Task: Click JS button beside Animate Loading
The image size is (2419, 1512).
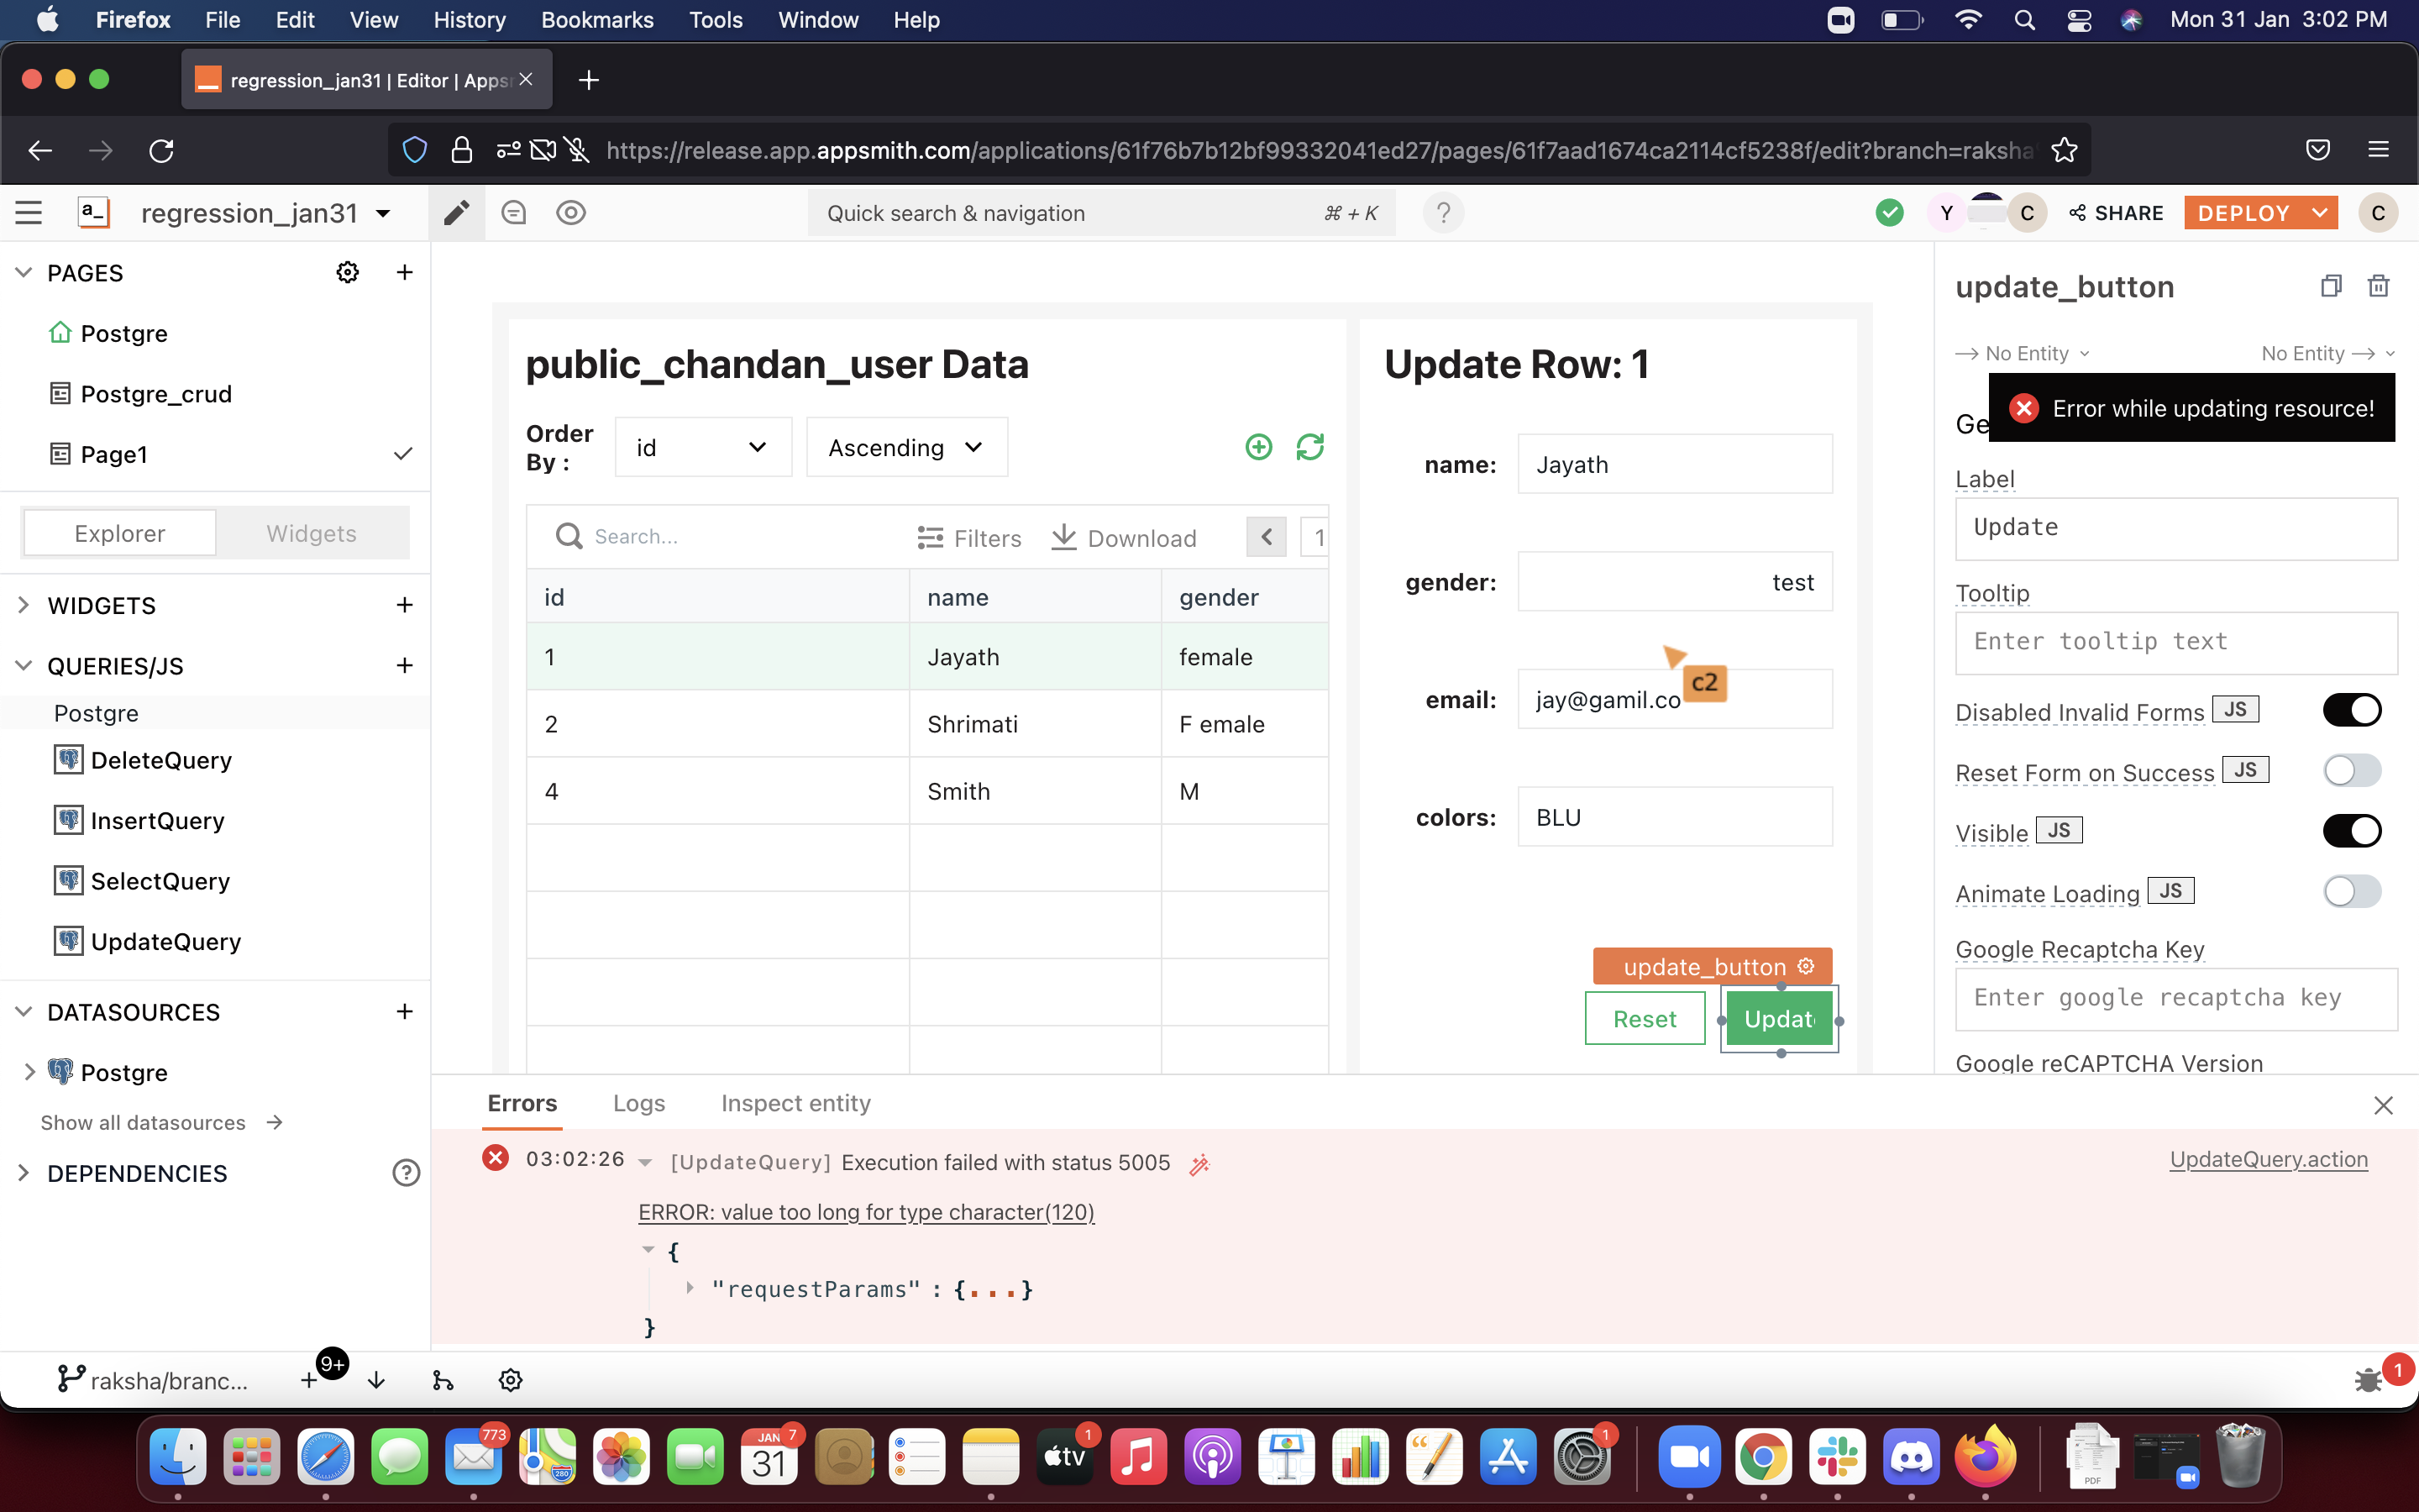Action: pyautogui.click(x=2170, y=890)
